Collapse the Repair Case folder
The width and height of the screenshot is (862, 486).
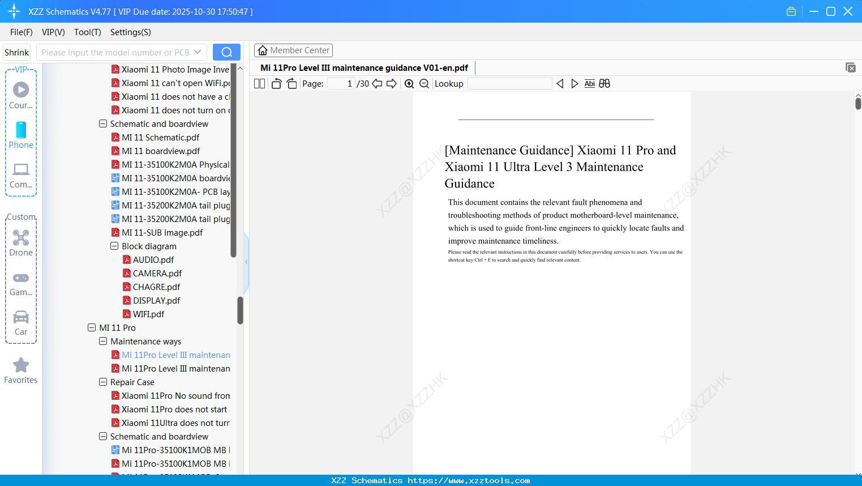(x=103, y=382)
